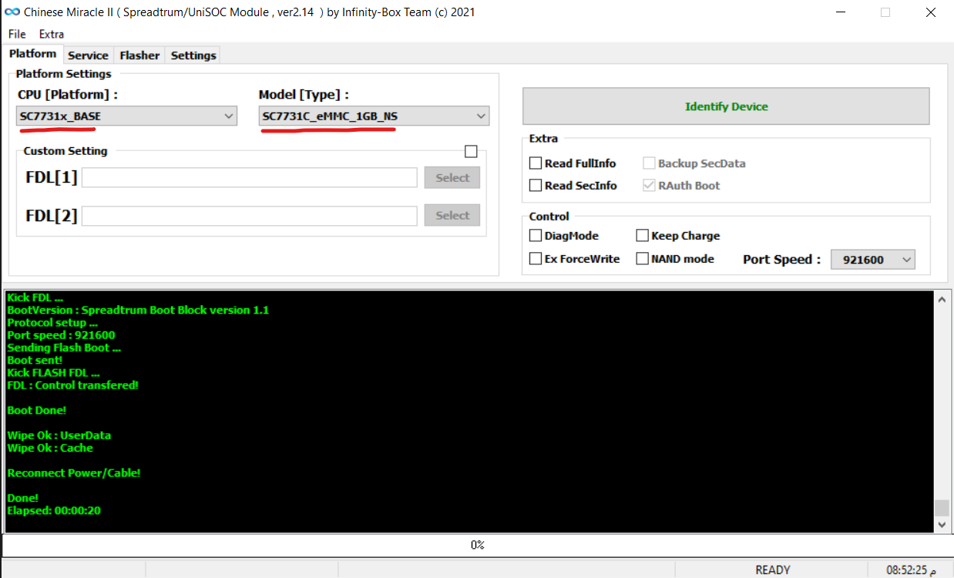Toggle the RAuth Boot checkbox
Viewport: 954px width, 578px height.
click(x=649, y=186)
